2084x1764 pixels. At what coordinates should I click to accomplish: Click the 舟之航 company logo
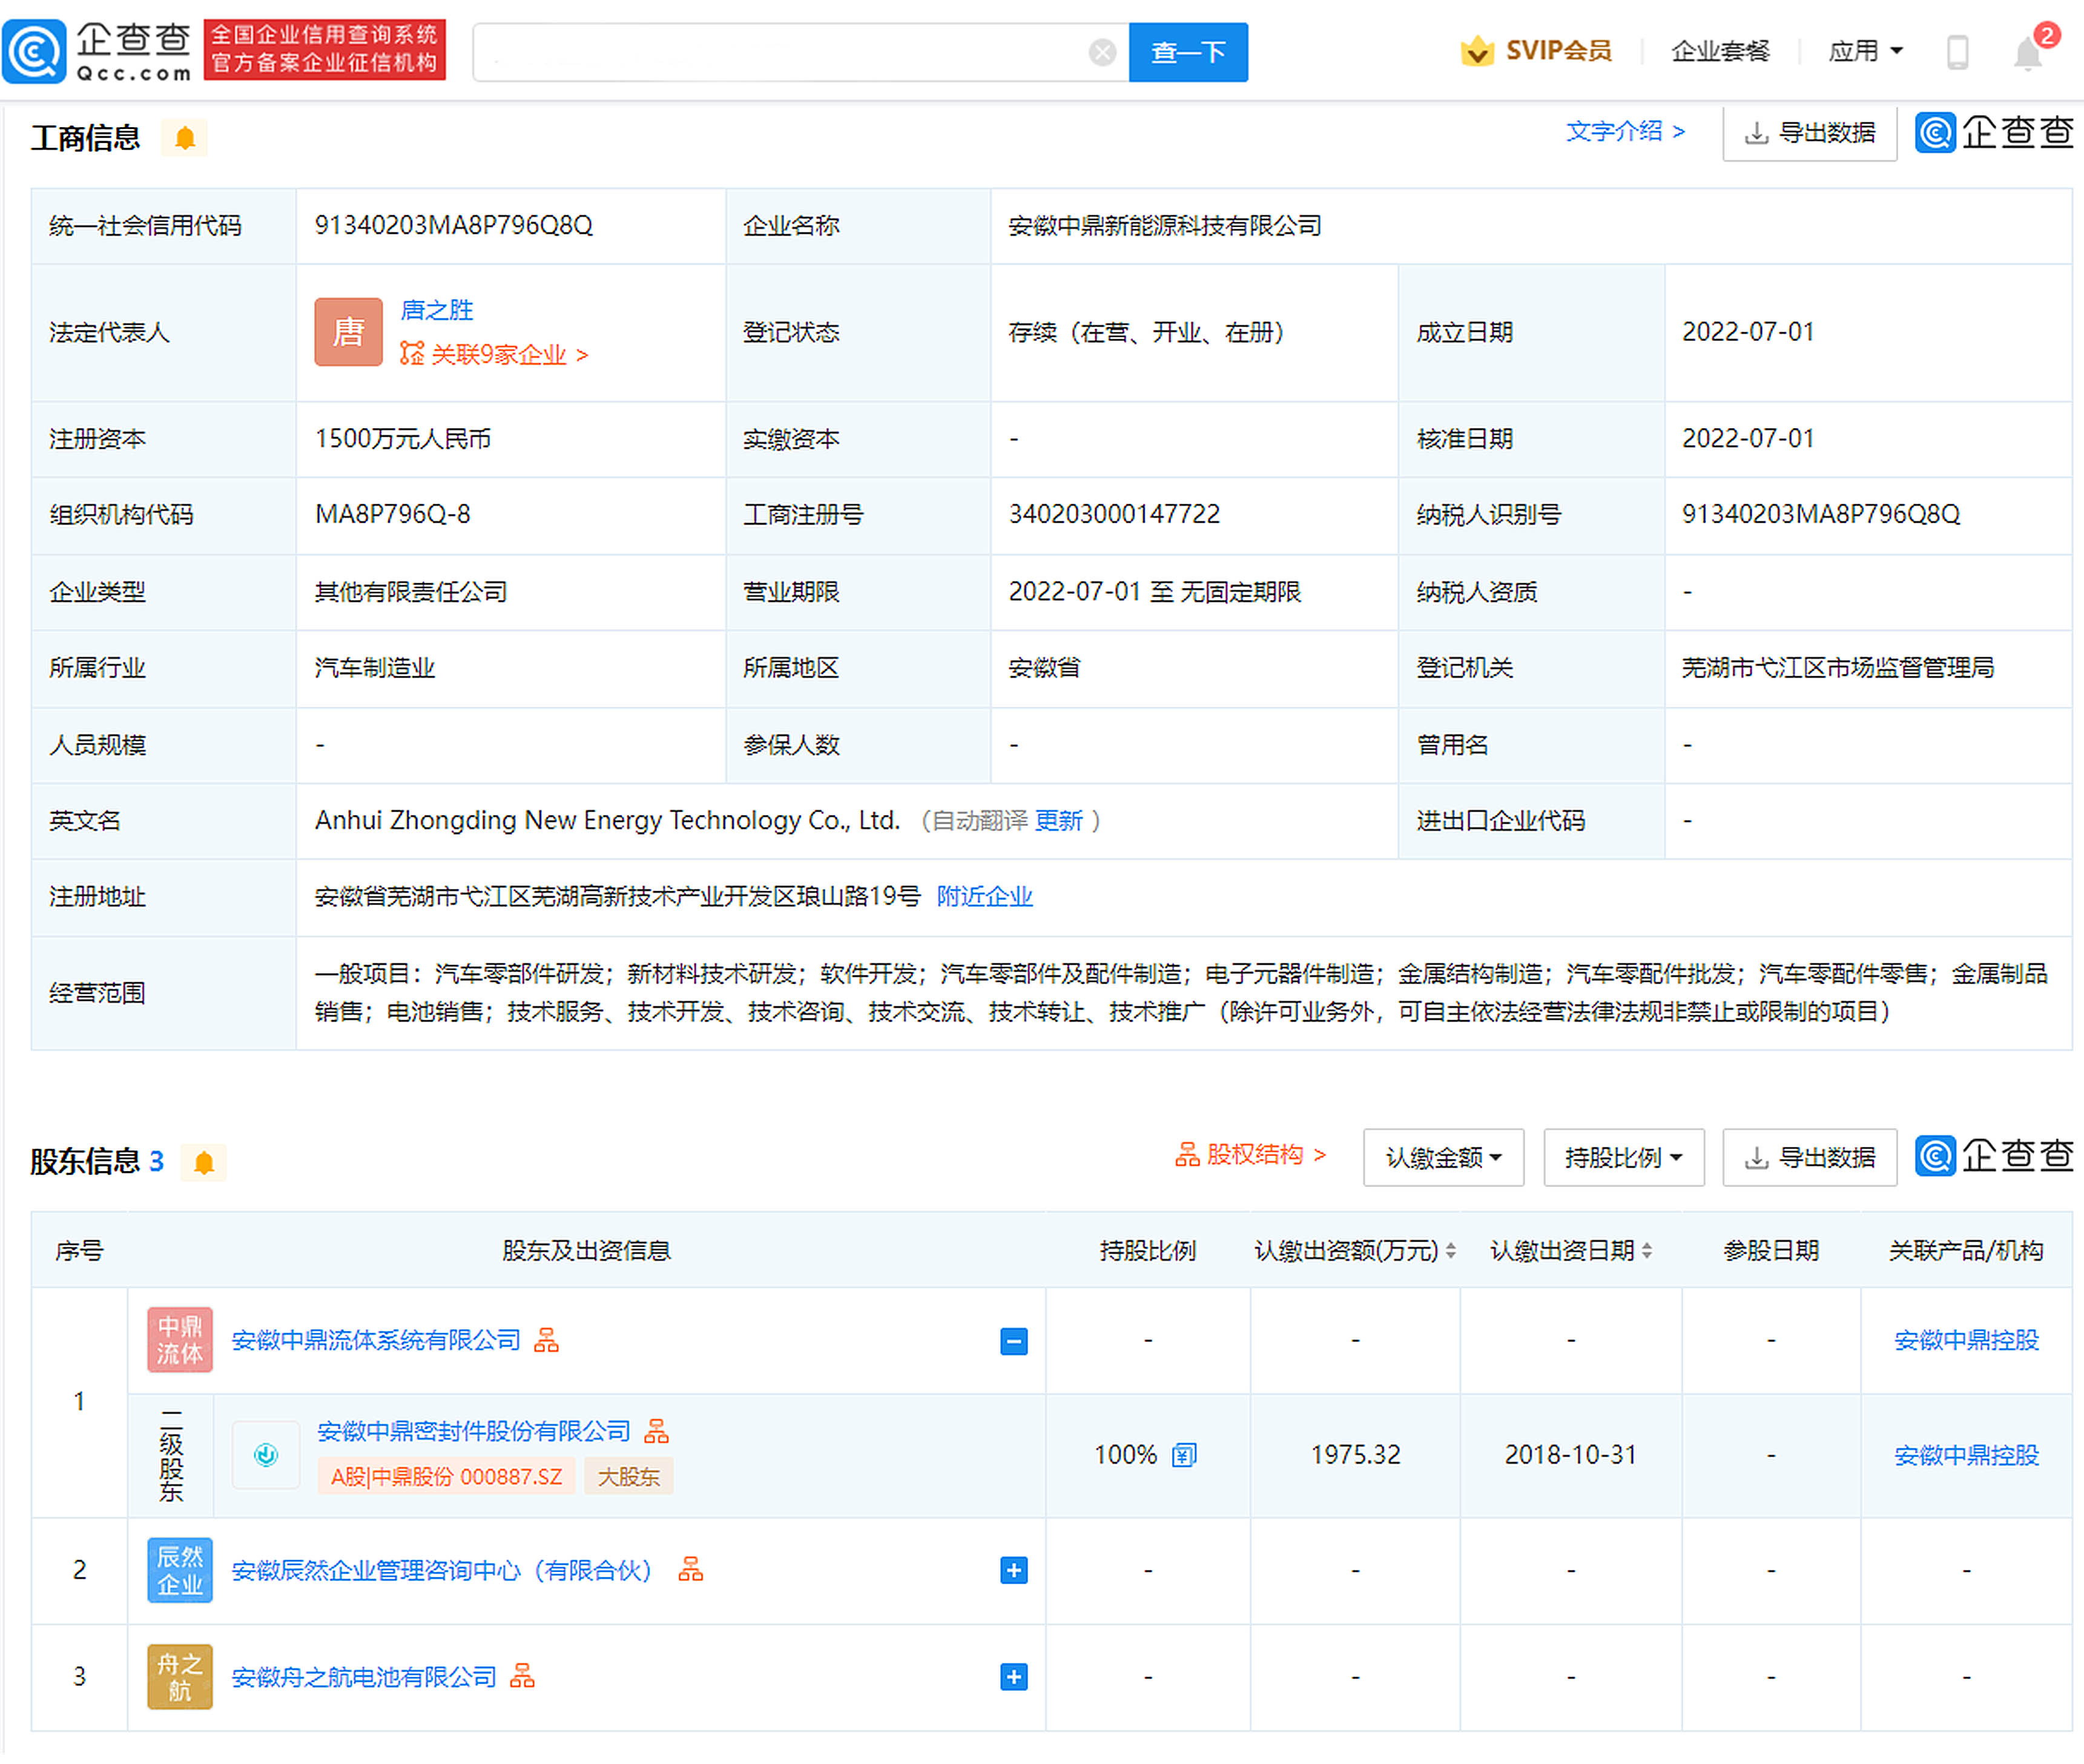point(180,1676)
